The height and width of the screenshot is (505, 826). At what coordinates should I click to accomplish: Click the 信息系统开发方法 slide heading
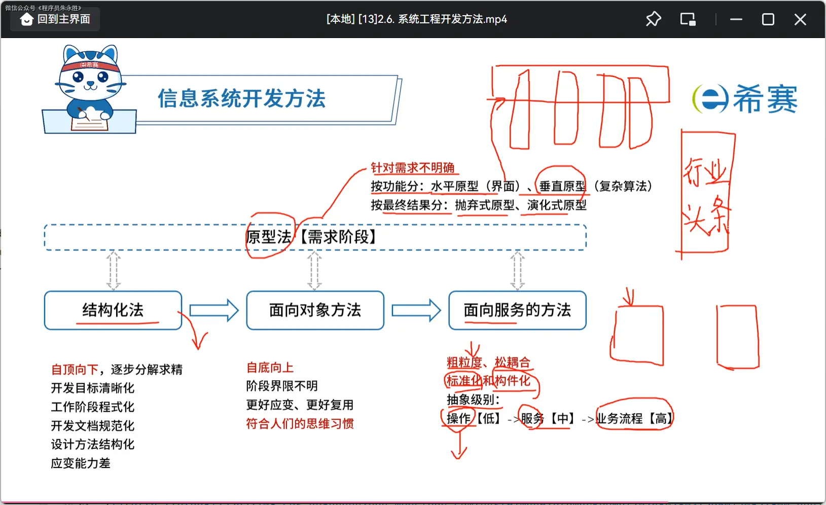click(x=241, y=98)
